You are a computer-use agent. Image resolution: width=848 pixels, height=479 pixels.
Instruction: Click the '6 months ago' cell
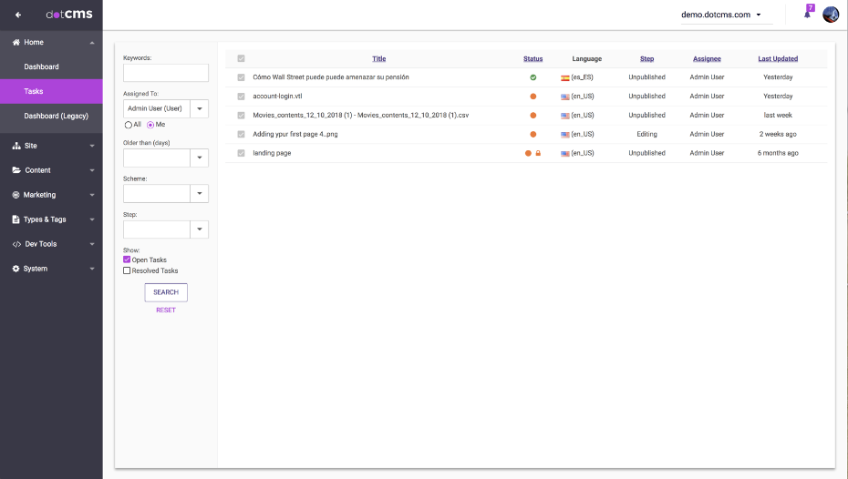(x=778, y=153)
